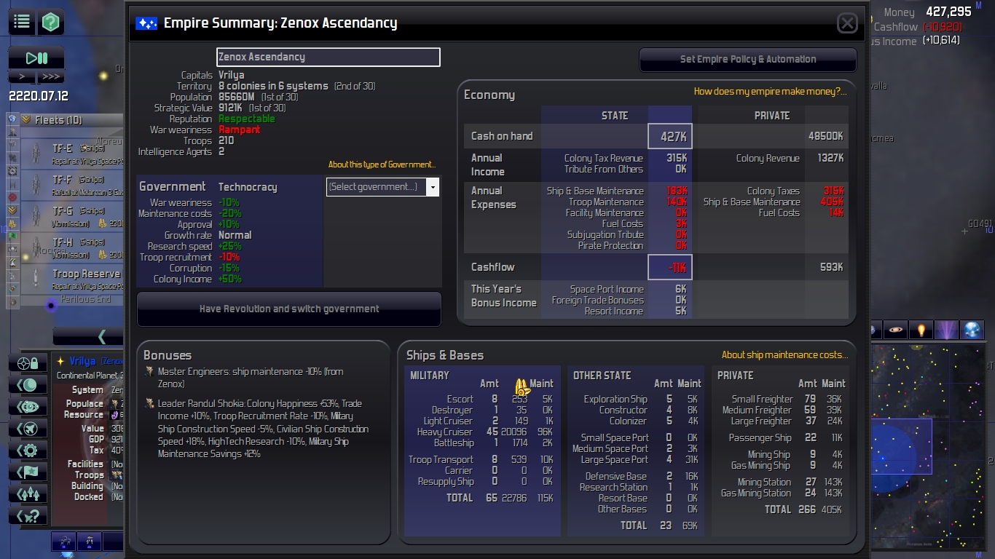This screenshot has width=995, height=559.
Task: Open 'About ship maintenance costs' link
Action: coord(784,355)
